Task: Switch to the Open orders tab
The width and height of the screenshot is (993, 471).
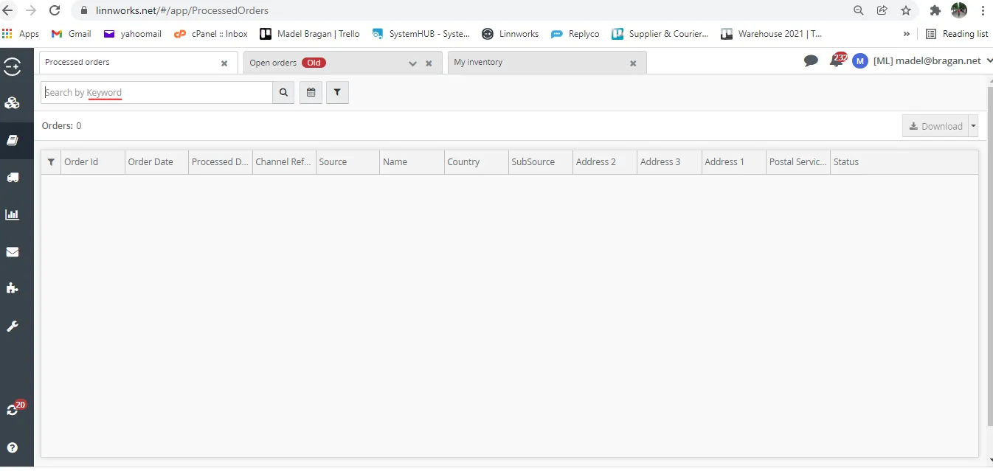Action: [x=343, y=63]
